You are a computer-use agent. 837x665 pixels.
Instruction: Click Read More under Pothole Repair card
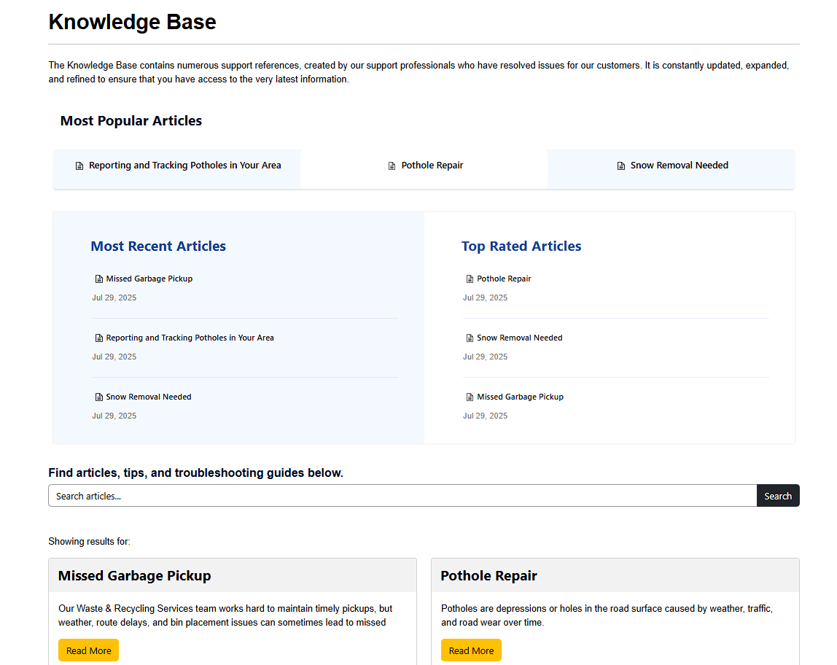coord(471,650)
